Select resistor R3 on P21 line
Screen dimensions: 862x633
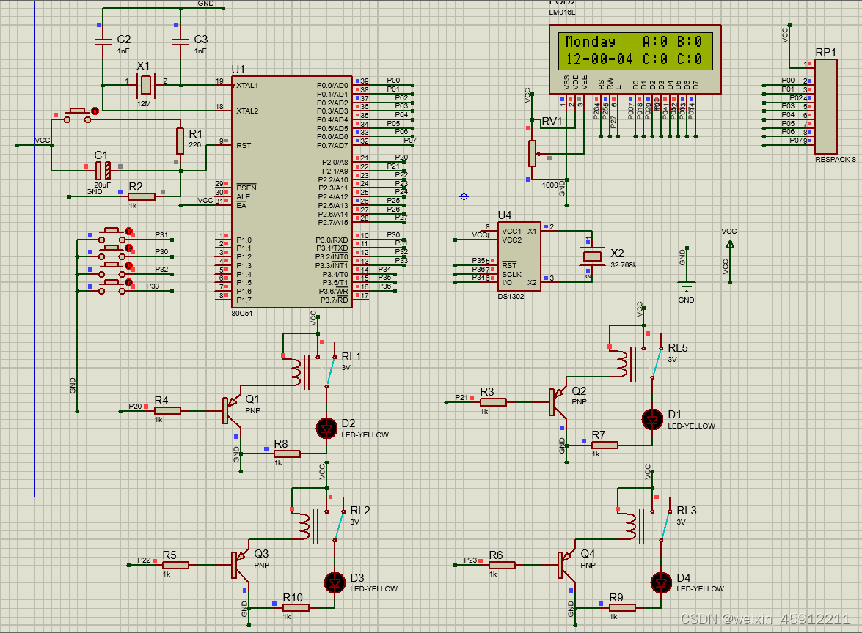click(x=493, y=402)
